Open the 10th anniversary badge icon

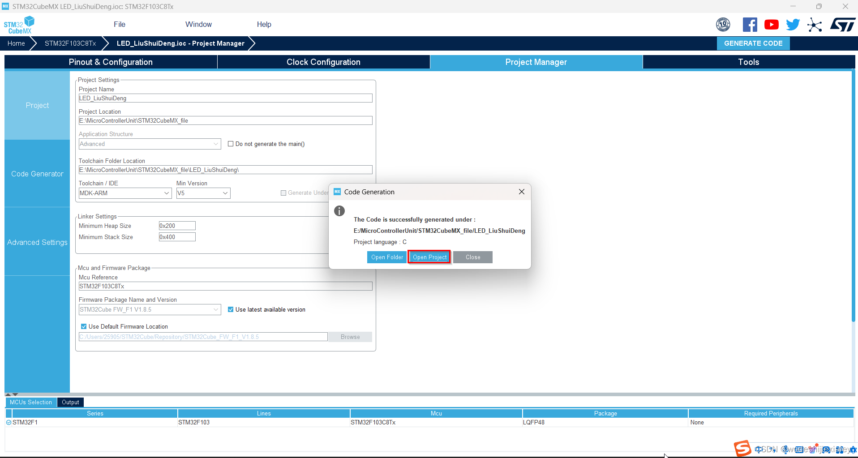(x=723, y=25)
